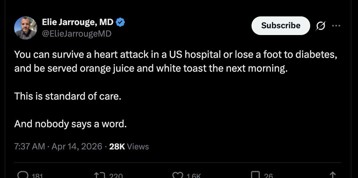Like the tweet with the heart icon
Screen dimensions: 358x178
click(177, 175)
